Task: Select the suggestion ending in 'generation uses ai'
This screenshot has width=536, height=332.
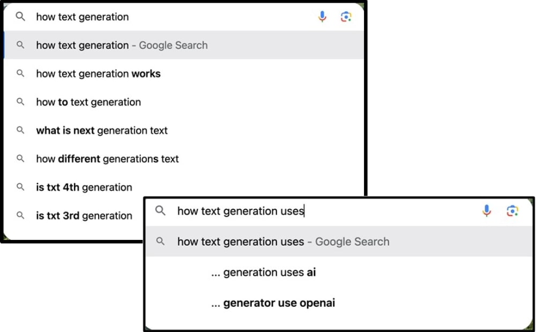Action: pos(263,272)
